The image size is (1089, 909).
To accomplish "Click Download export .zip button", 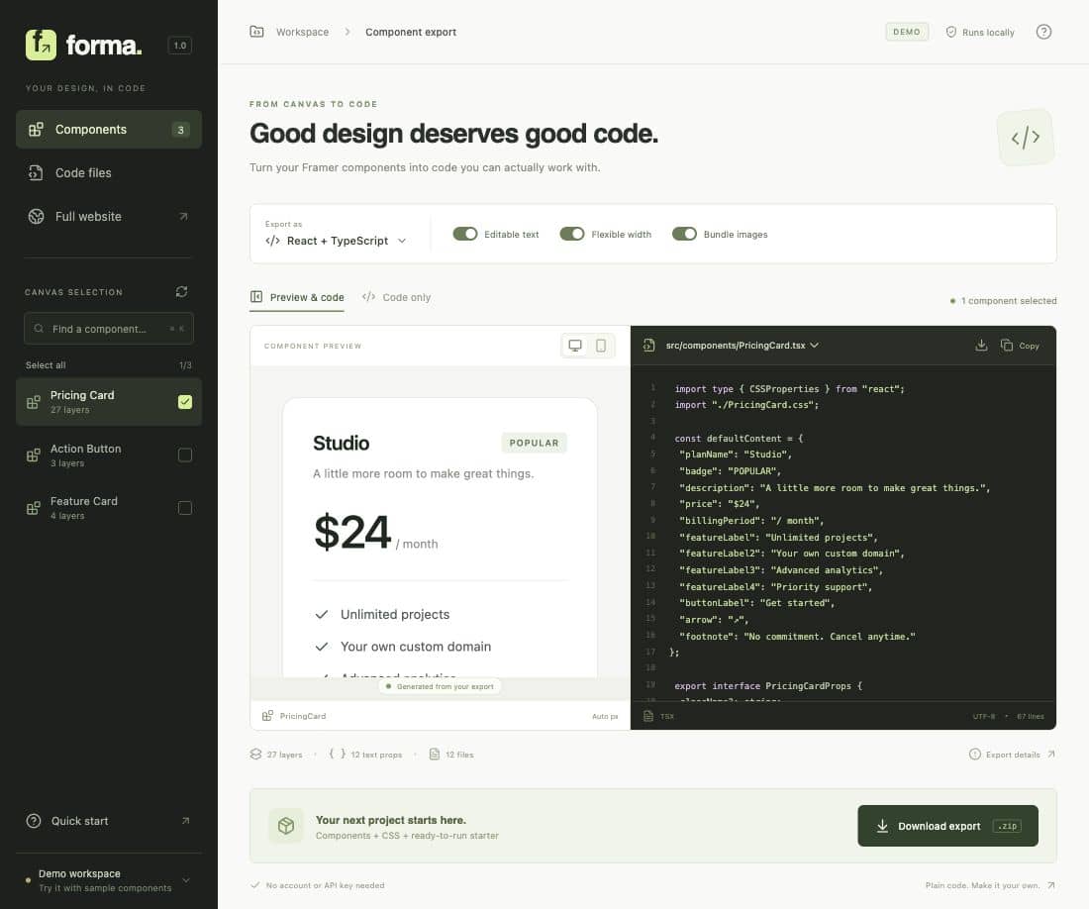I will 948,826.
